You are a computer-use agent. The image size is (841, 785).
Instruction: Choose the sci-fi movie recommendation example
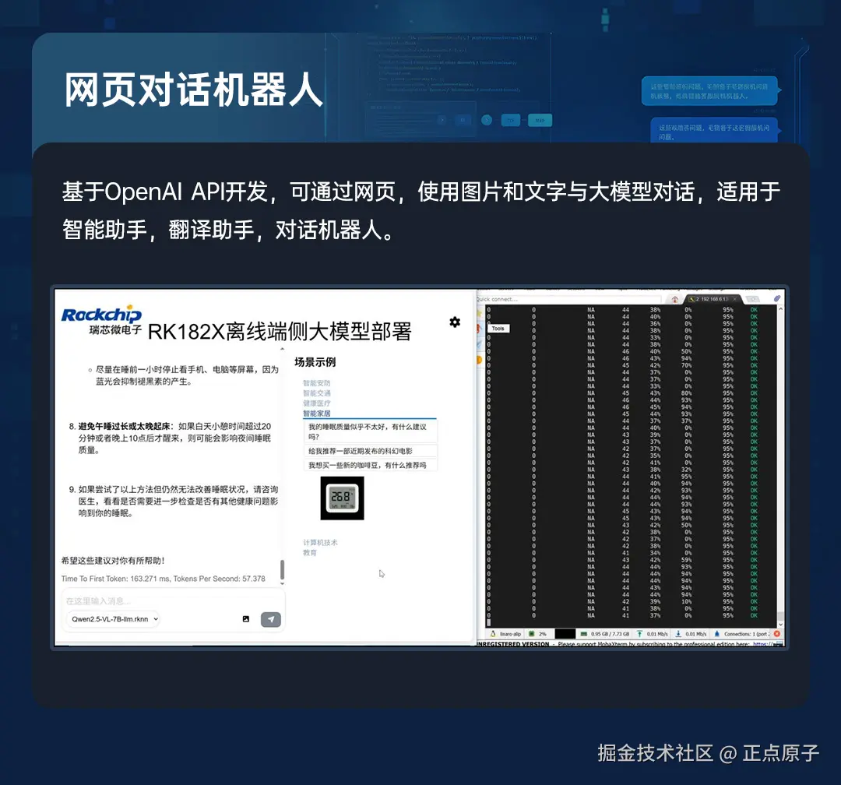pos(370,451)
